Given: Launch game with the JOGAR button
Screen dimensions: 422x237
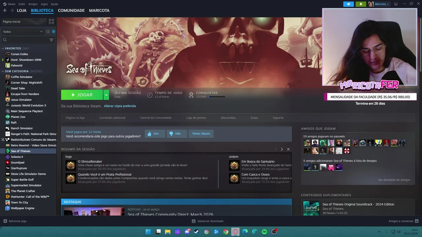Looking at the screenshot, I should [82, 95].
